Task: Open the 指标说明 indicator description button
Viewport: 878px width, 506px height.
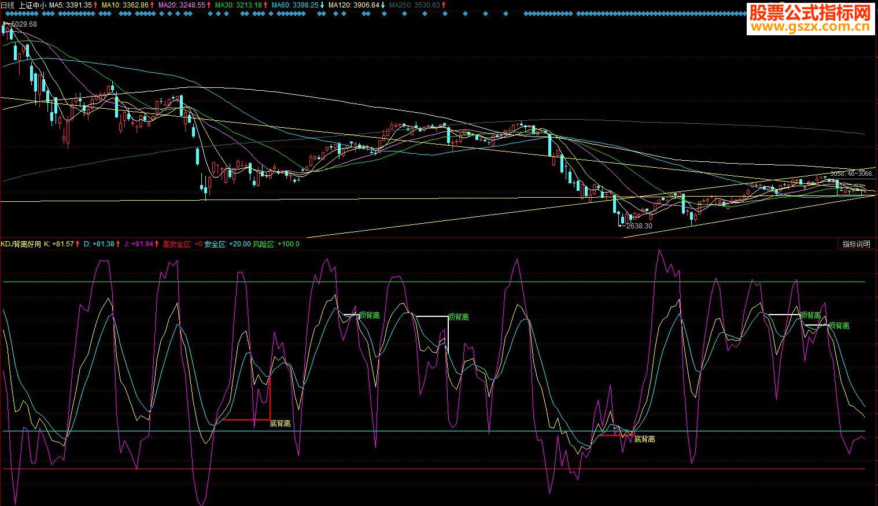Action: coord(856,244)
